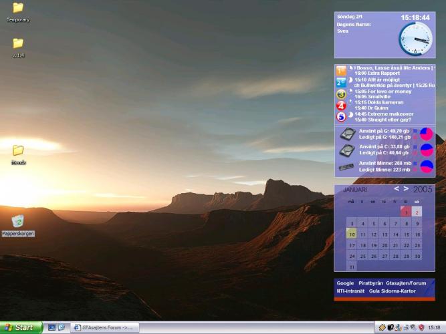Select day 10 in the calendar
Viewport: 446px width, 334px height.
pyautogui.click(x=352, y=234)
